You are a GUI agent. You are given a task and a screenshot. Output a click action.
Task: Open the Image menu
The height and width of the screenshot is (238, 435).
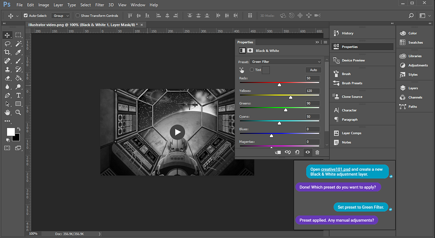pos(44,5)
